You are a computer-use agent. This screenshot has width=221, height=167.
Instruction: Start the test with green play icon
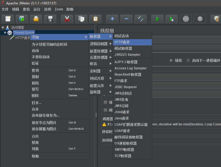[x=157, y=19]
